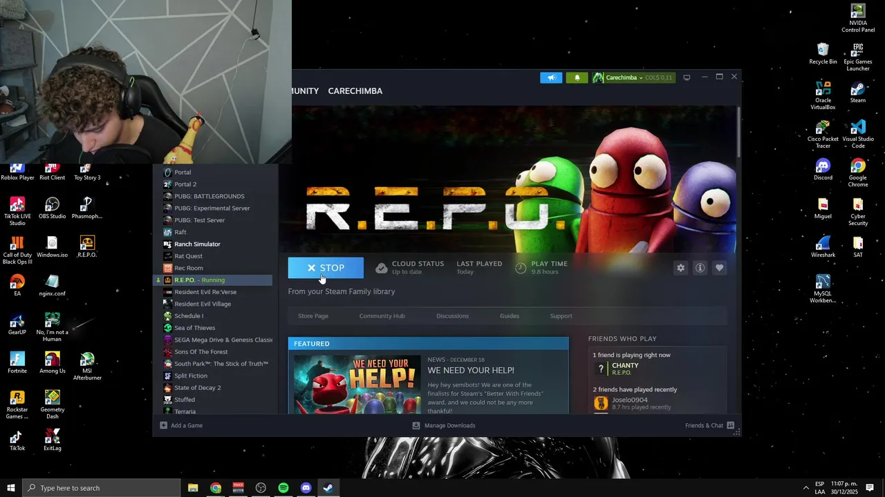Open Steam announcements megaphone button
885x497 pixels.
551,77
